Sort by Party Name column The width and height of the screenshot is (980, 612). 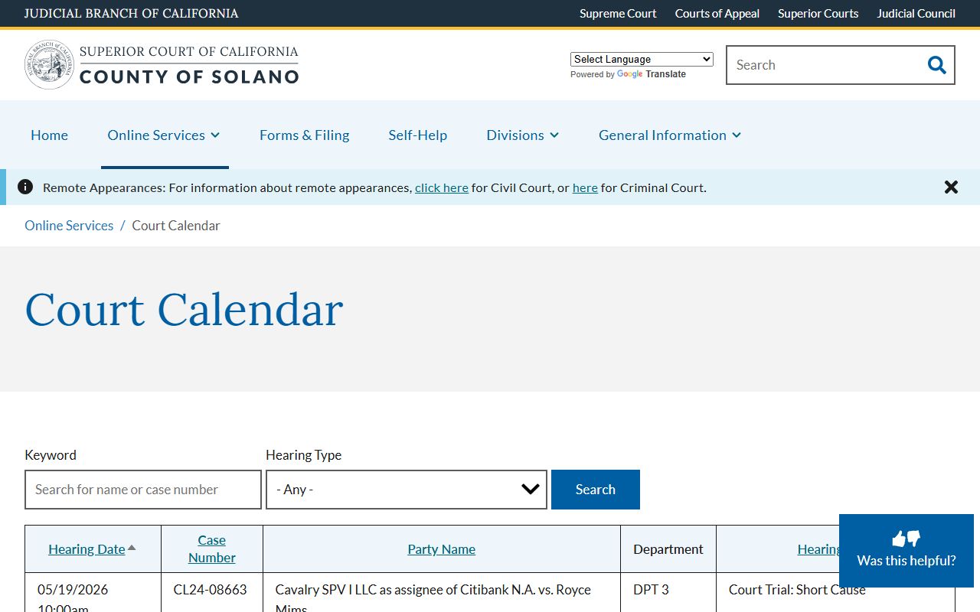(x=442, y=549)
